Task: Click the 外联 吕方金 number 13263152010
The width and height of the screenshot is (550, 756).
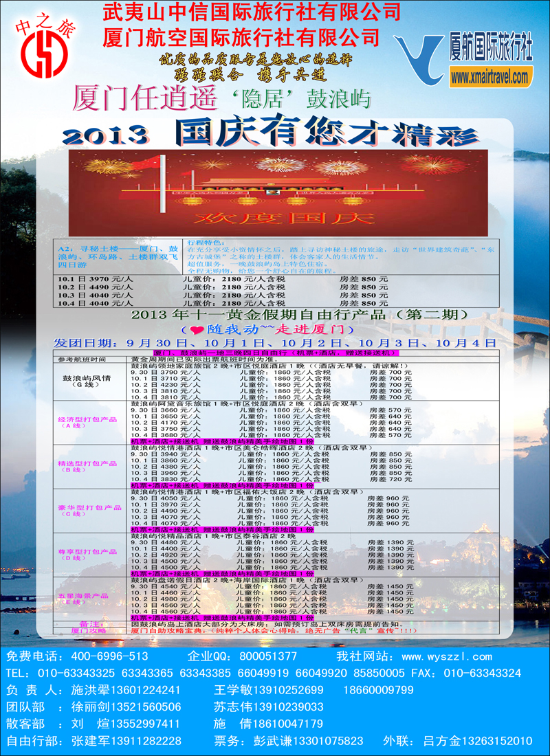Action: pyautogui.click(x=498, y=740)
